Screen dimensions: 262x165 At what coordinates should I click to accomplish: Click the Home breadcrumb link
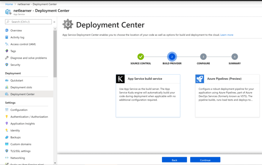tap(9, 4)
